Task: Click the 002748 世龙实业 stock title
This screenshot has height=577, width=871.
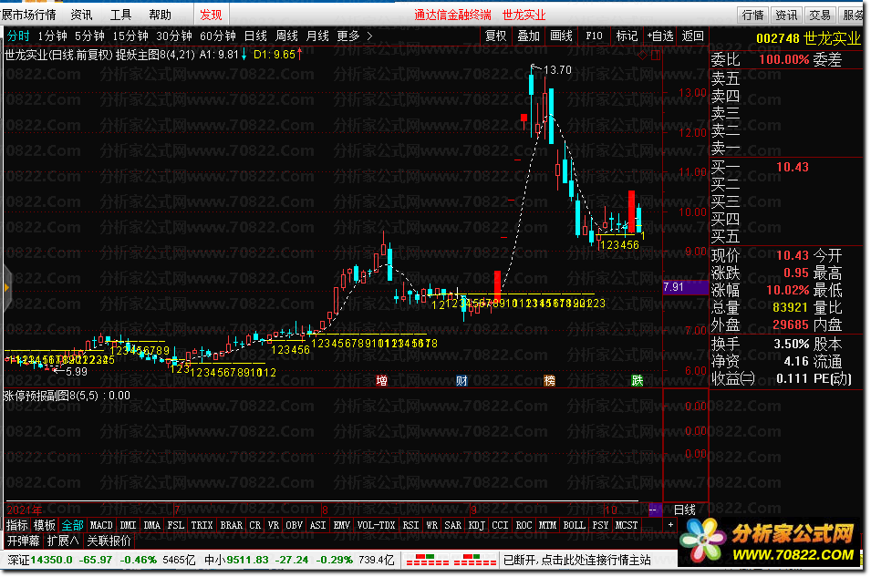Action: pyautogui.click(x=808, y=38)
